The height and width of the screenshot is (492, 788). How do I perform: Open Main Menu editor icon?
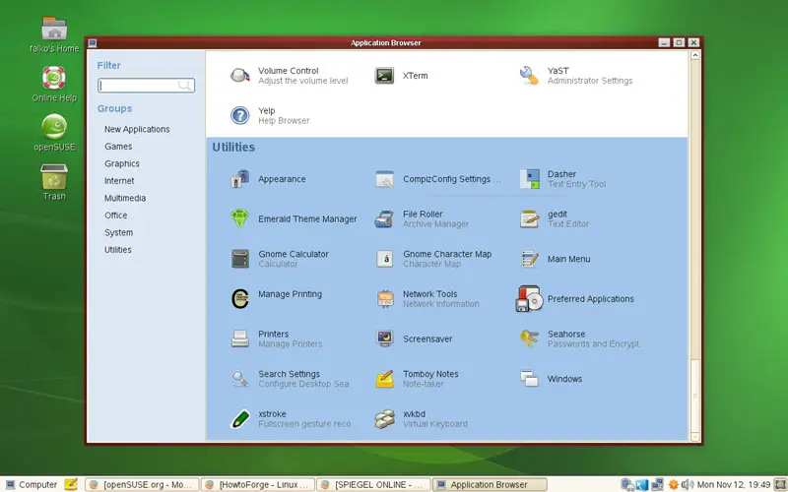(529, 259)
